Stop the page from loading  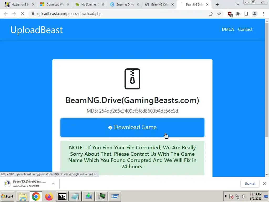click(23, 14)
